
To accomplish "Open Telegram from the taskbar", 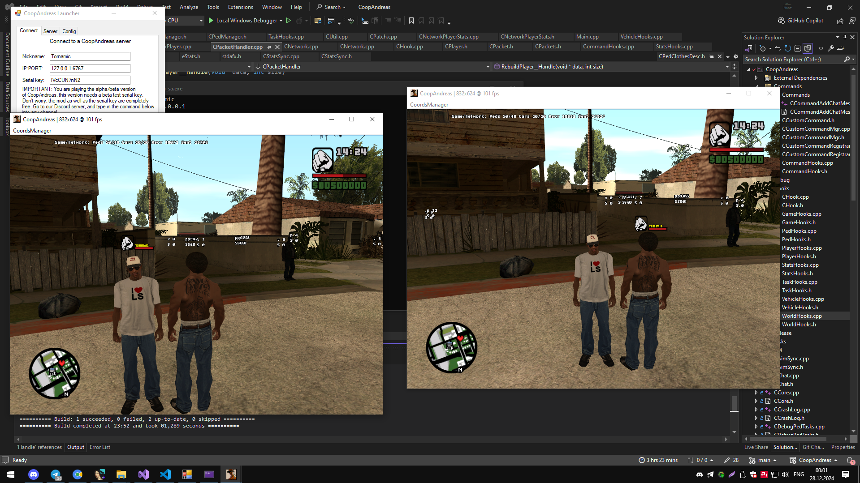I will click(56, 474).
